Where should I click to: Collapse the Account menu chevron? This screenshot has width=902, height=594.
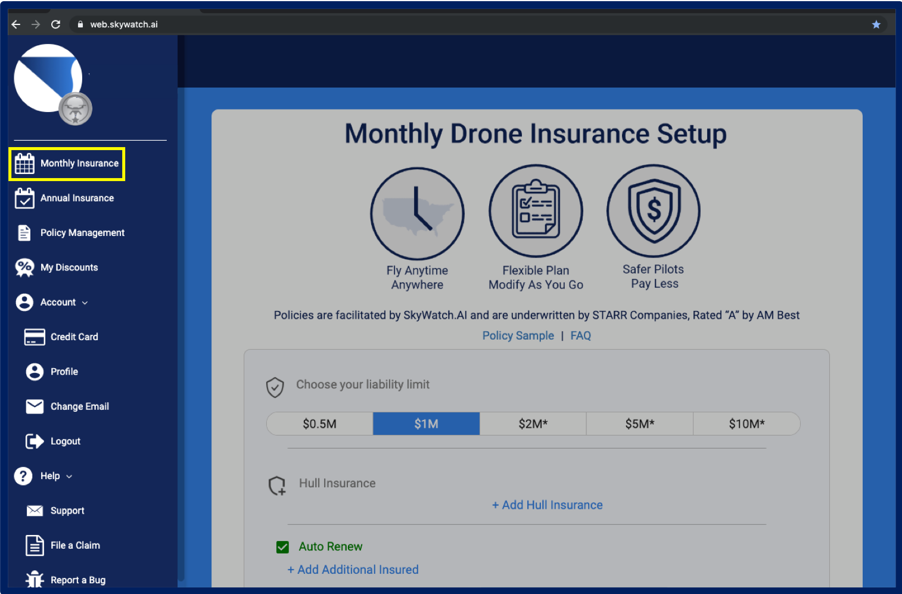(x=85, y=303)
